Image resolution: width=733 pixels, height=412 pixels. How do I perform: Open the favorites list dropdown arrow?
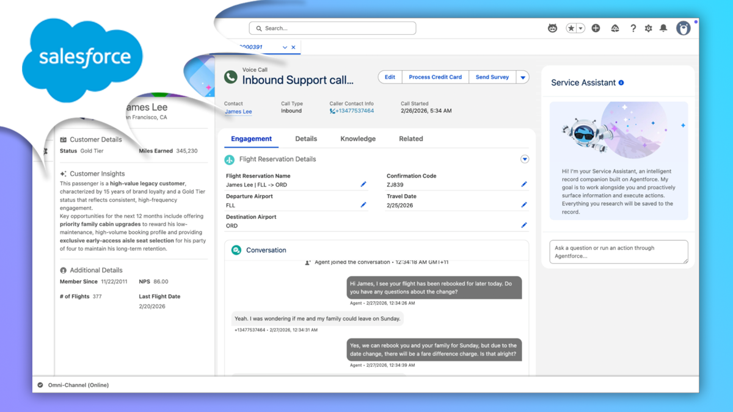(581, 28)
